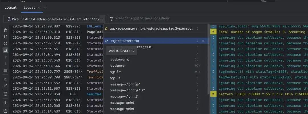
Task: Click timestamp 2024-09-14 22:23:09.797
Action: (36, 72)
